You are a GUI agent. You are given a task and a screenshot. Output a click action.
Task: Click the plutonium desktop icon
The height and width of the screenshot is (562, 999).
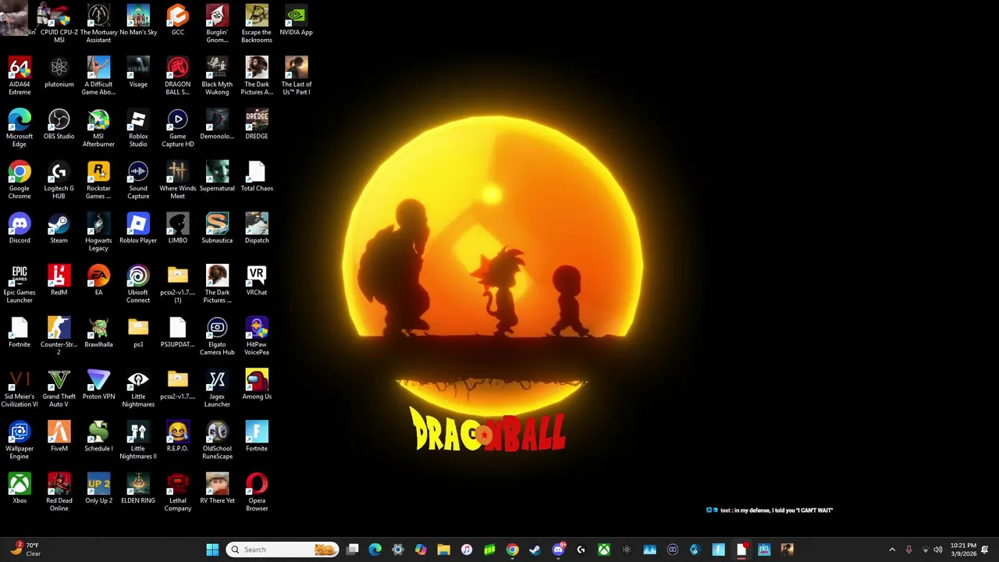59,73
